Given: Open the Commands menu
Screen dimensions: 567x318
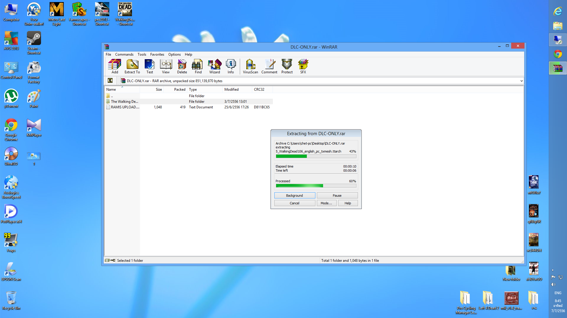Looking at the screenshot, I should coord(124,54).
